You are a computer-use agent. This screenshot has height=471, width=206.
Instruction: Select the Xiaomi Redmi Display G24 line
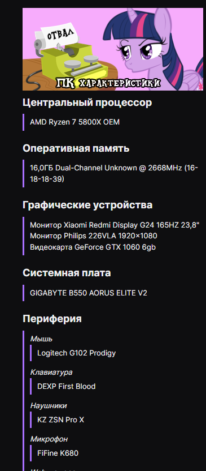115,225
